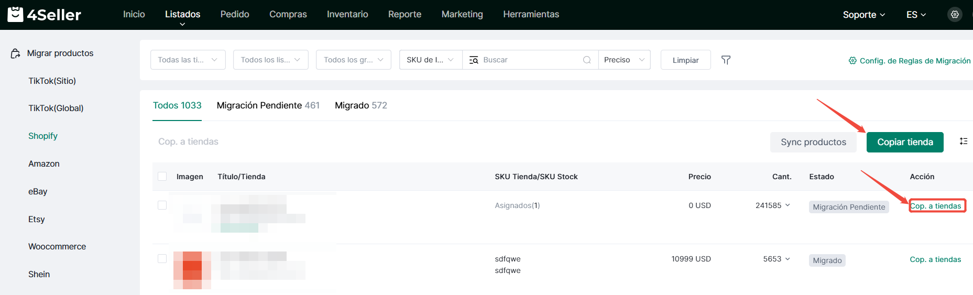
Task: Open the Todos los listados dropdown
Action: (x=271, y=60)
